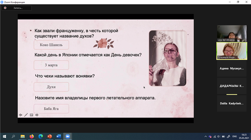Select the Dalila Kadyrbek participant tile
Viewport: 251px width, 140px height.
pos(232,103)
